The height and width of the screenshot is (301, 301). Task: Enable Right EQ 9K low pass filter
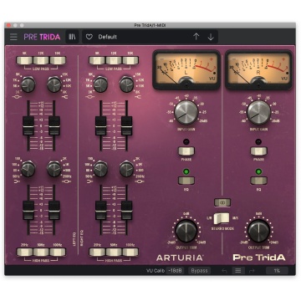pos(97,60)
